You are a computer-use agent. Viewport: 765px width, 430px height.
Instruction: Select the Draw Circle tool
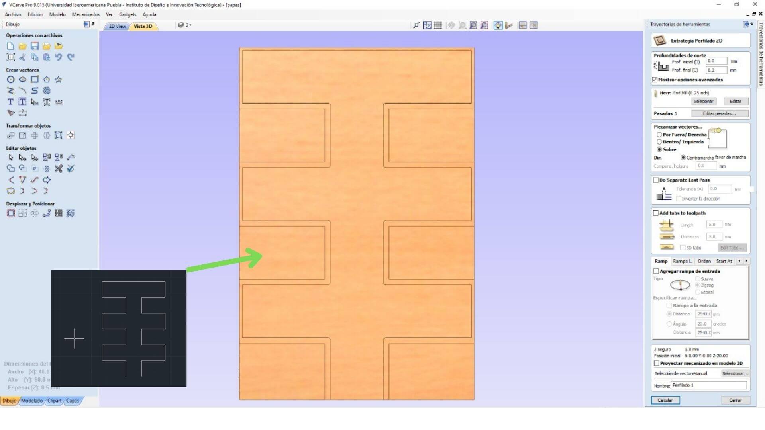point(11,80)
